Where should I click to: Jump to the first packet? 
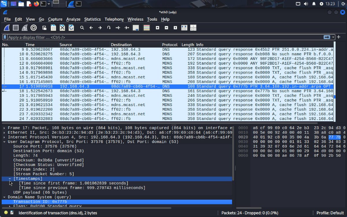tap(118, 28)
